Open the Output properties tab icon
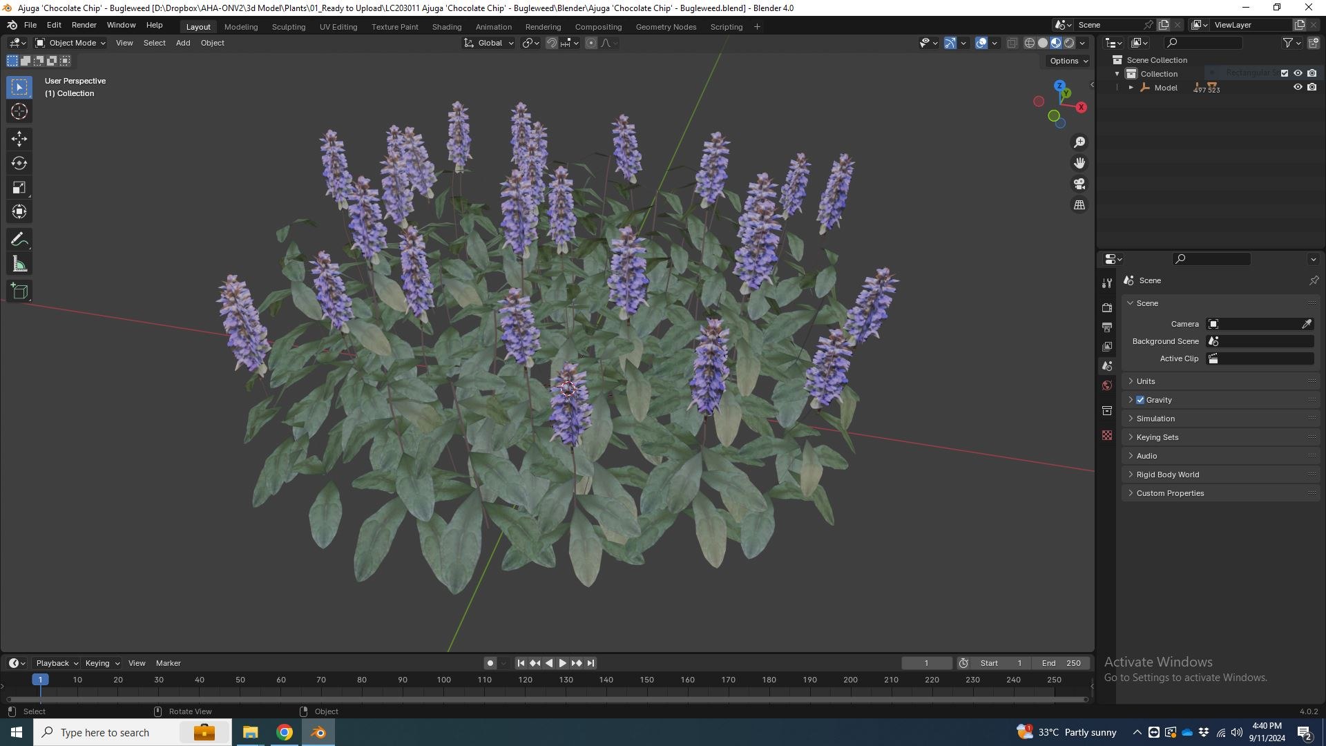The height and width of the screenshot is (746, 1326). tap(1107, 327)
